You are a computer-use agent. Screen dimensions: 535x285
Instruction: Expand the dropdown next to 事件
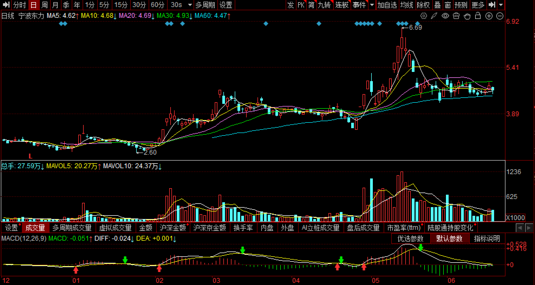tap(372, 5)
